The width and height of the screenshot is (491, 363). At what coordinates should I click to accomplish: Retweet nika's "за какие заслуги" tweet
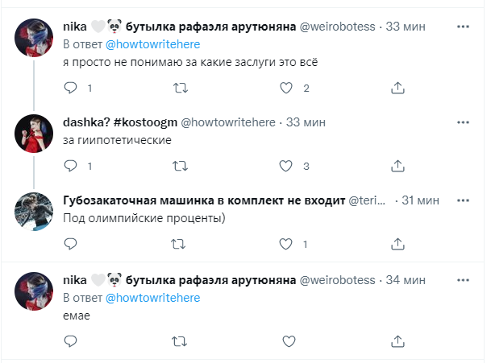(x=180, y=89)
